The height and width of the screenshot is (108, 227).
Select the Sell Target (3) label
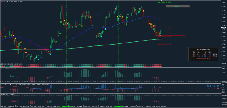165,44
